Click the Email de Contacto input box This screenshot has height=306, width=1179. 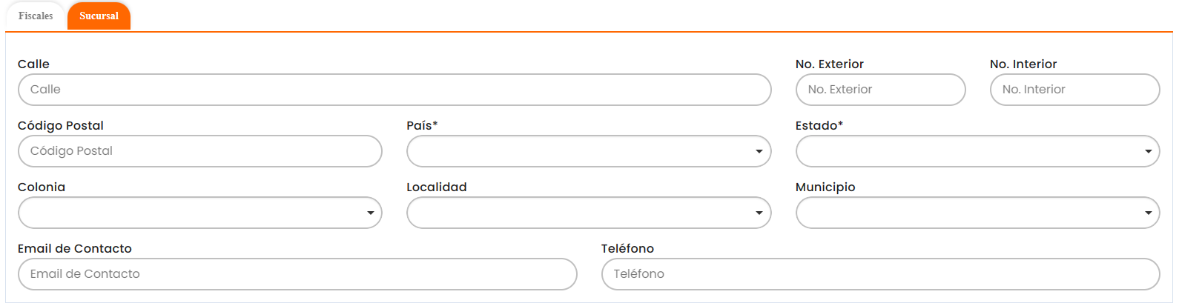point(297,274)
